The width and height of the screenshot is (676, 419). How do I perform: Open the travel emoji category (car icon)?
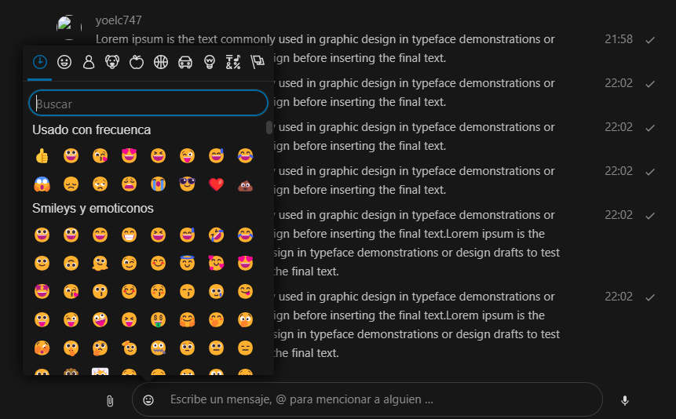click(185, 62)
